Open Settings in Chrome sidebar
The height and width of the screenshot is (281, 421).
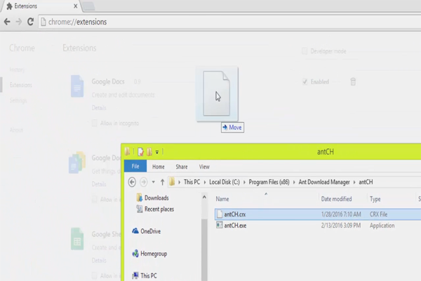point(18,100)
